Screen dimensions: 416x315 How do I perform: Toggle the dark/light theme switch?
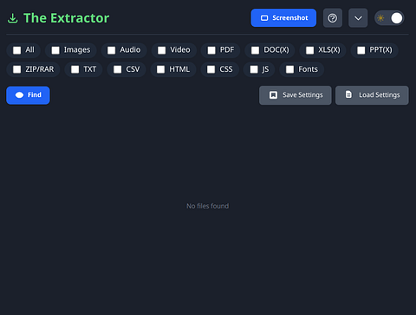tap(389, 18)
